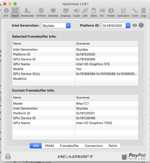Open the USB section

[85, 13]
